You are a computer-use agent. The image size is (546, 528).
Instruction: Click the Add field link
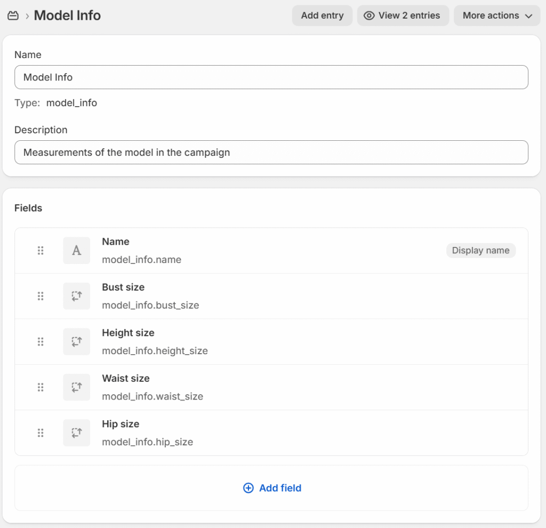[272, 488]
